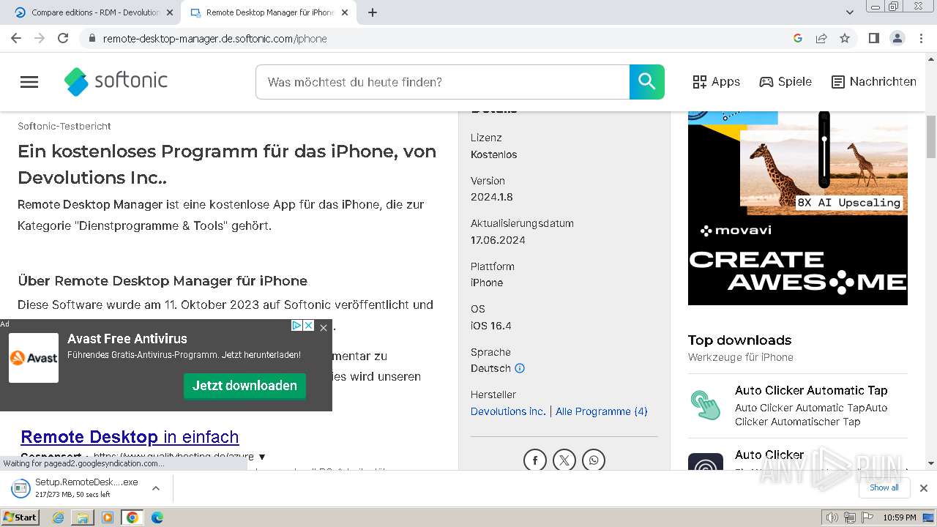Screen dimensions: 937x527
Task: Click the heading Über Remote Desktop Manager für iPhone
Action: point(163,281)
